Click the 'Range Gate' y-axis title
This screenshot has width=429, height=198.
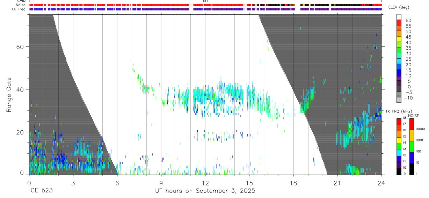click(9, 95)
